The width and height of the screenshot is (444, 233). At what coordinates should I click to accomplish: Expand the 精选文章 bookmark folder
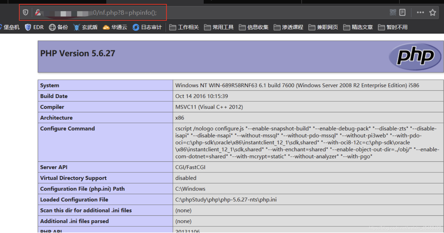(358, 27)
